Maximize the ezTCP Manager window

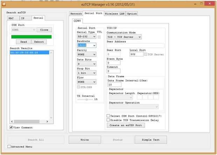click(201, 4)
